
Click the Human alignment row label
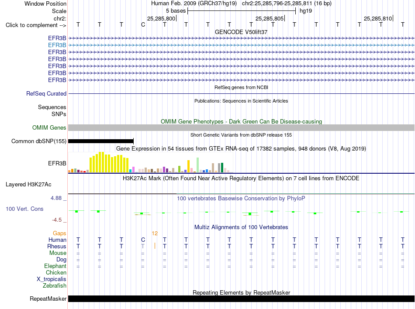point(57,240)
